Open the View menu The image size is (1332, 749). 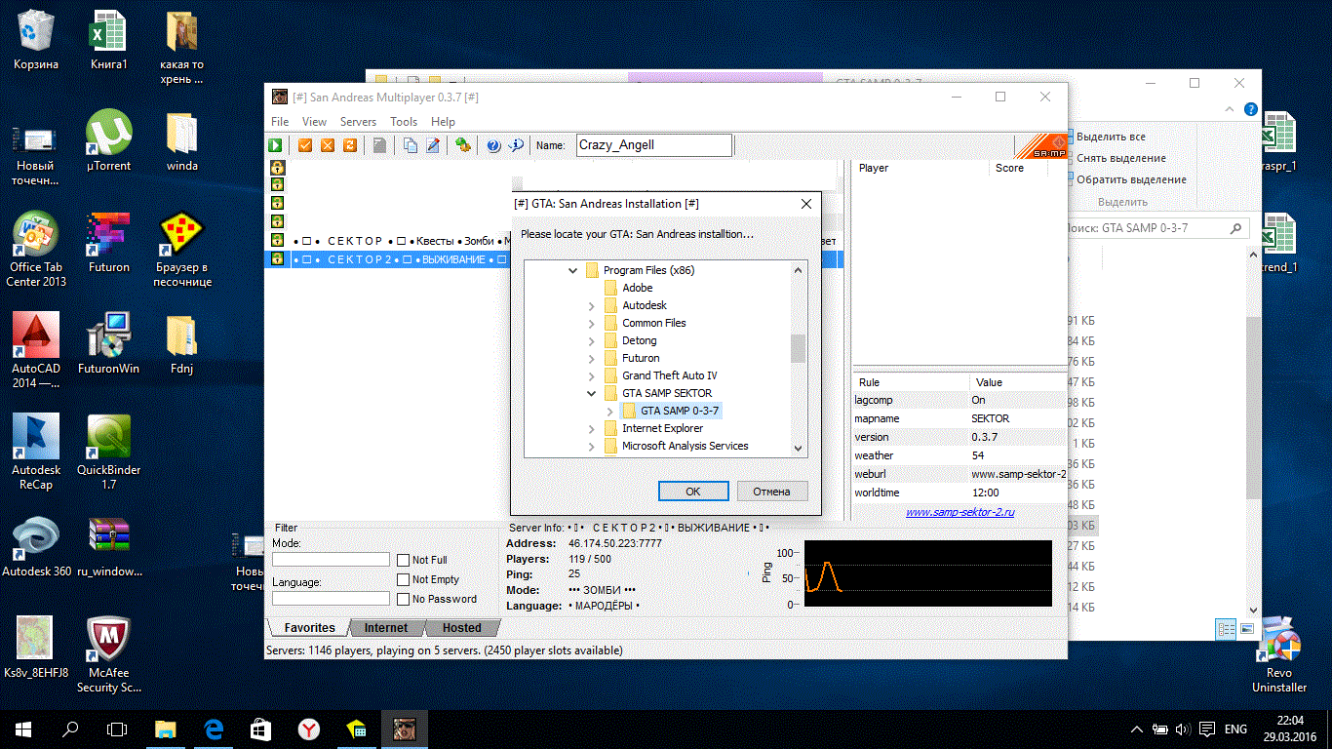314,122
